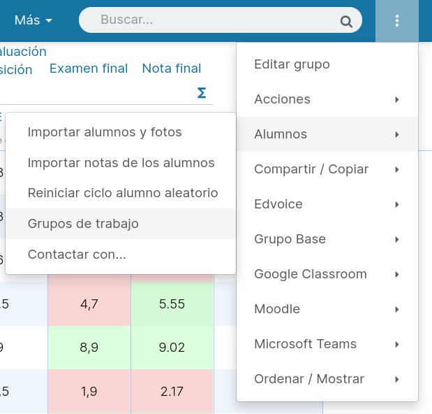Open the Más dropdown menu
432x414 pixels.
(x=33, y=20)
